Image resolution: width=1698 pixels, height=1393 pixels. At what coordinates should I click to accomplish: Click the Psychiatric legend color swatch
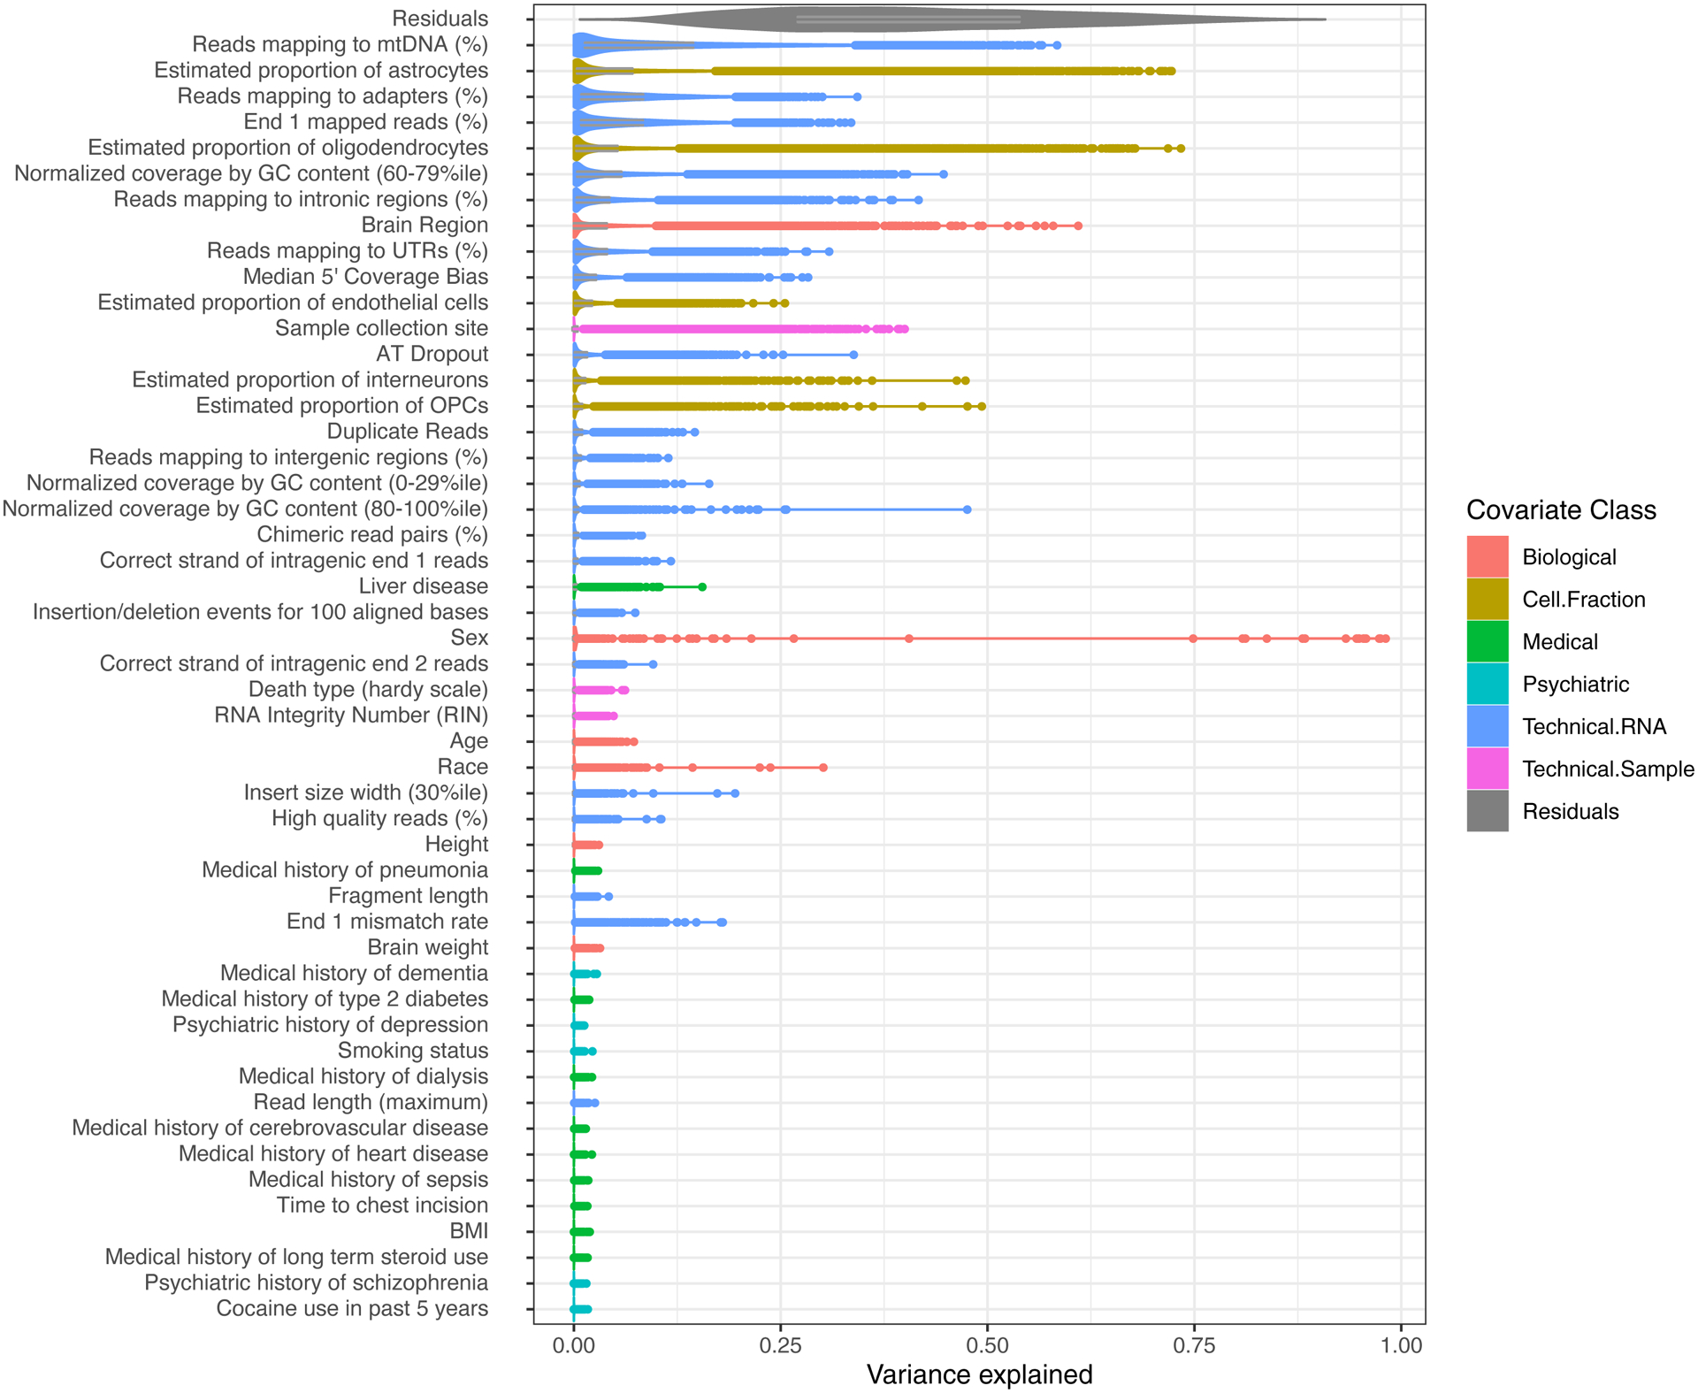coord(1488,684)
